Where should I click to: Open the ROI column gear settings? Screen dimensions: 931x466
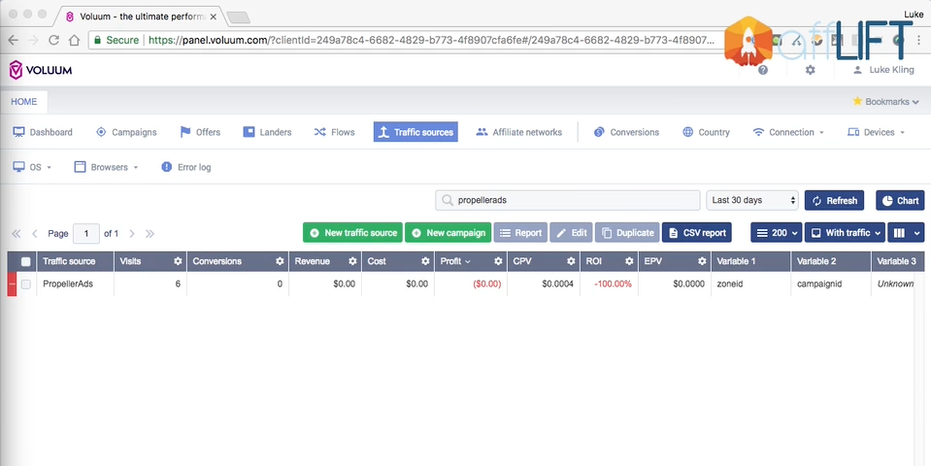click(x=629, y=261)
